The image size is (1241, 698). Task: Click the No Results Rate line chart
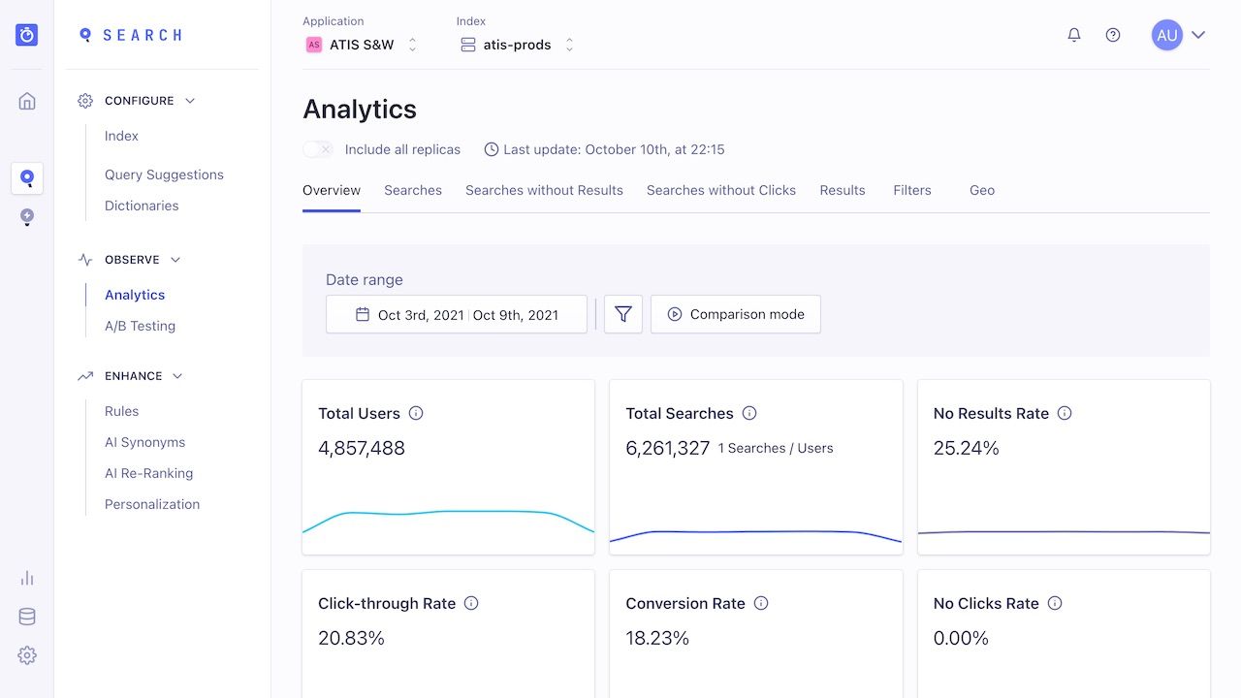click(1064, 532)
